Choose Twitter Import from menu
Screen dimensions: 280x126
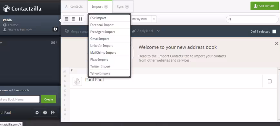coord(109,67)
